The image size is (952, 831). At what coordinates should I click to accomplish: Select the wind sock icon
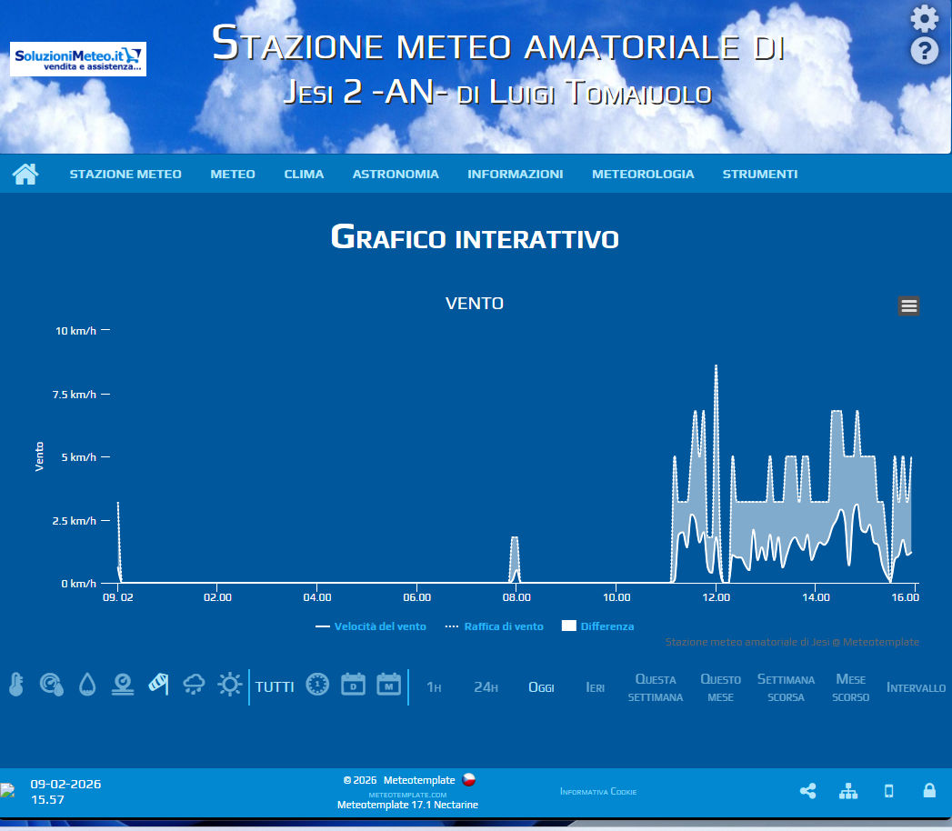[158, 685]
